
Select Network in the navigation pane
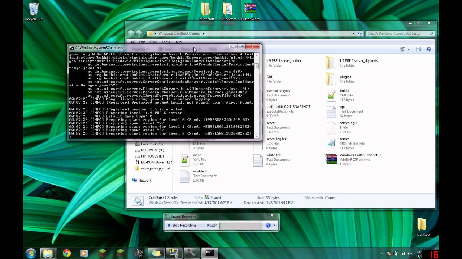click(x=142, y=181)
